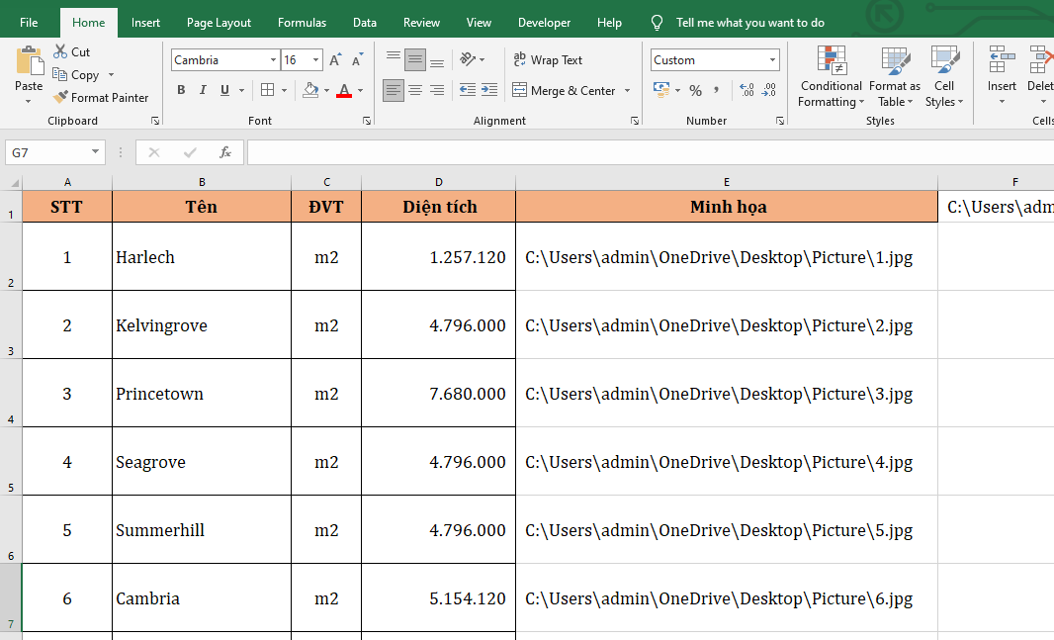Viewport: 1054px width, 640px height.
Task: Open the Cambria font name dropdown
Action: tap(273, 60)
